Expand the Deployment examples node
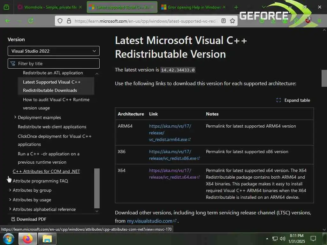Viewport: 327px width, 245px height. coord(15,117)
